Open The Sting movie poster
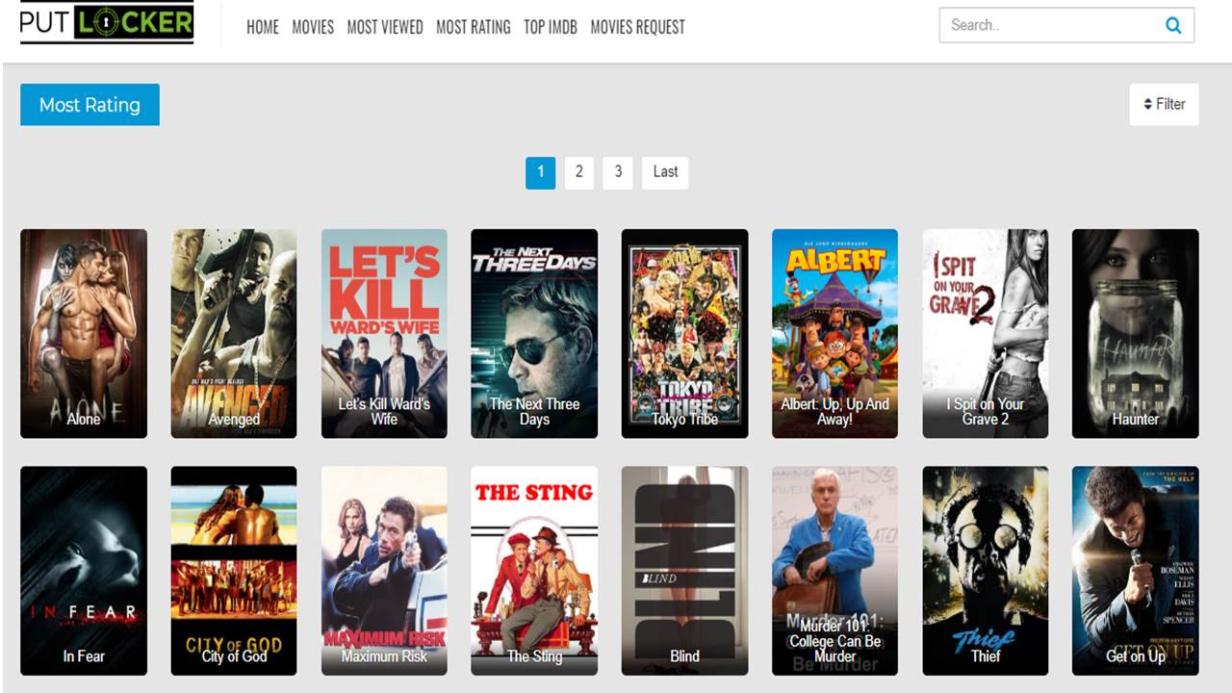1232x693 pixels. tap(534, 571)
